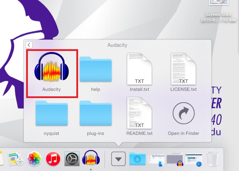Restore the minimized Finder window thumbnail in the Dock

click(x=156, y=159)
